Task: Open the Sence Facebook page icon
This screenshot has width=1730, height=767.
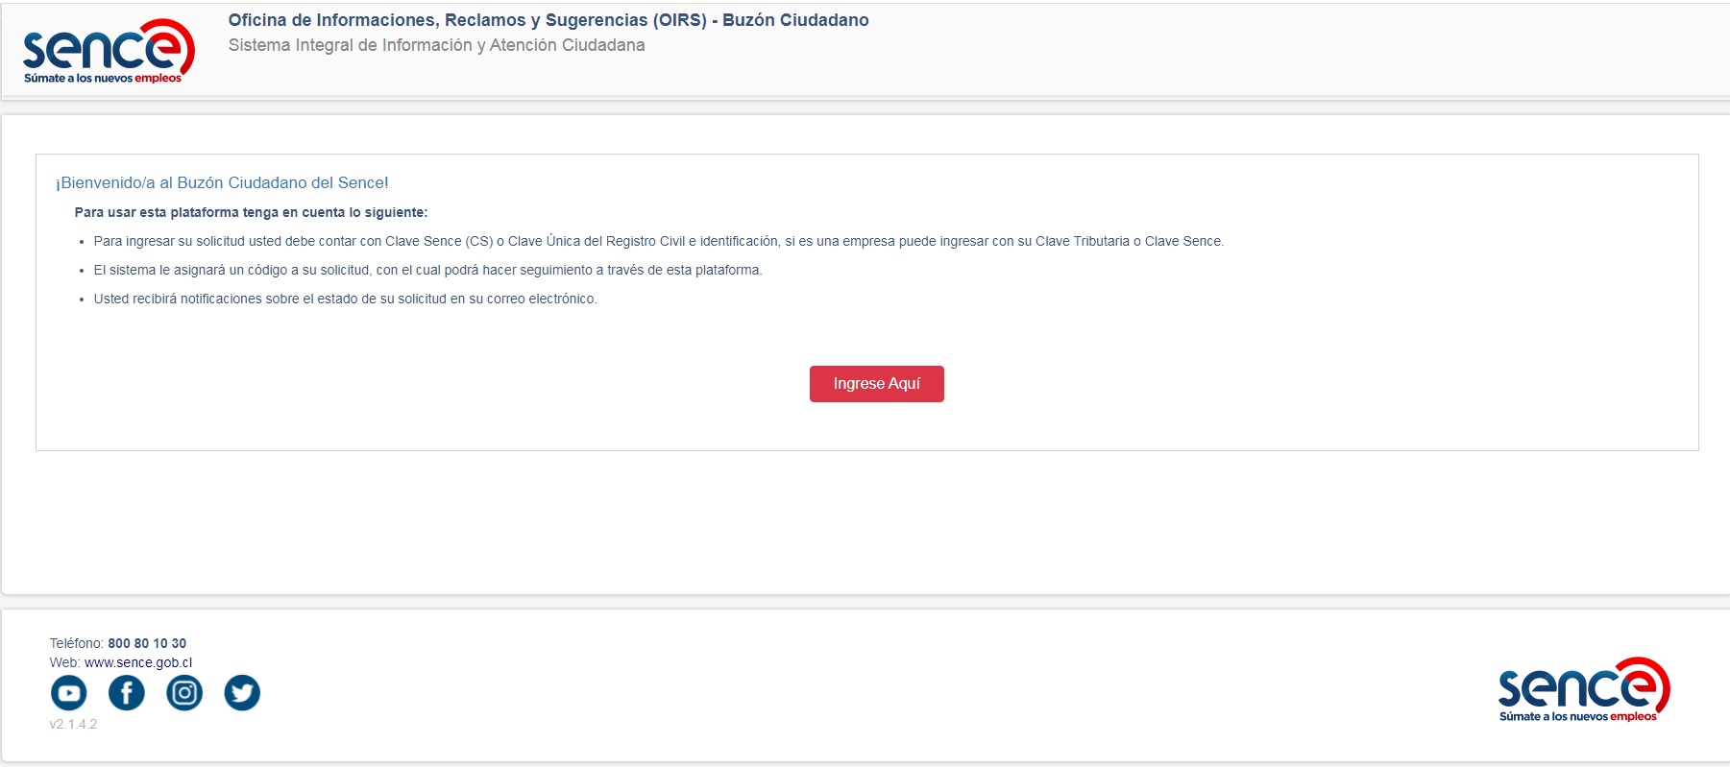Action: tap(126, 692)
